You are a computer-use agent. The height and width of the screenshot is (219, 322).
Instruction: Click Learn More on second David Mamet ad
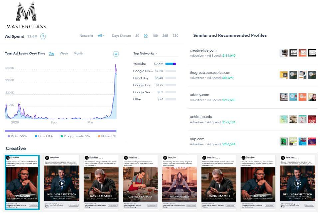(230, 205)
